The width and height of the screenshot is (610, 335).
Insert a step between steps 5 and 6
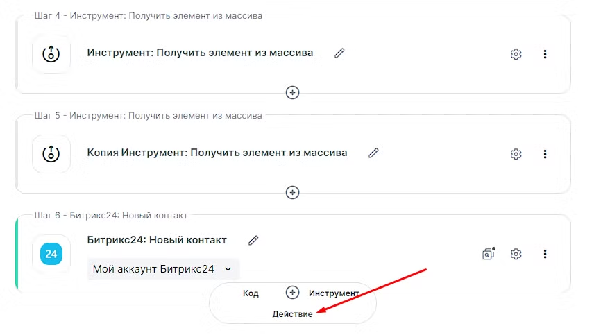coord(293,192)
